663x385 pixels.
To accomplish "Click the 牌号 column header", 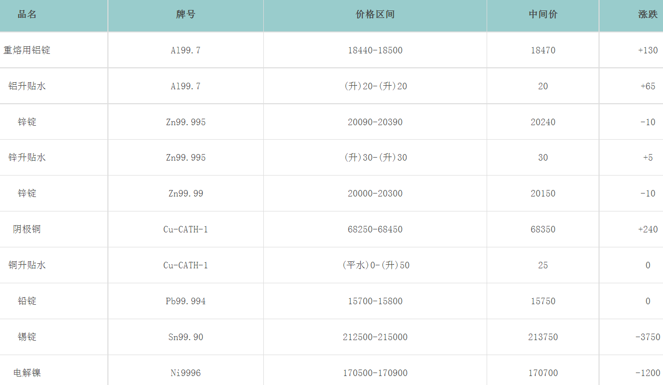I will click(185, 14).
